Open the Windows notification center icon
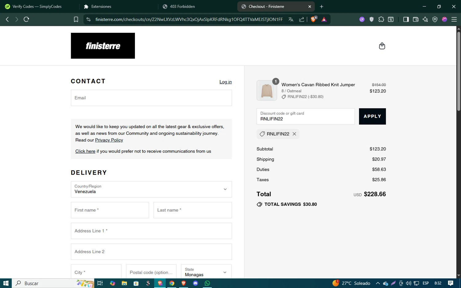 click(x=451, y=283)
